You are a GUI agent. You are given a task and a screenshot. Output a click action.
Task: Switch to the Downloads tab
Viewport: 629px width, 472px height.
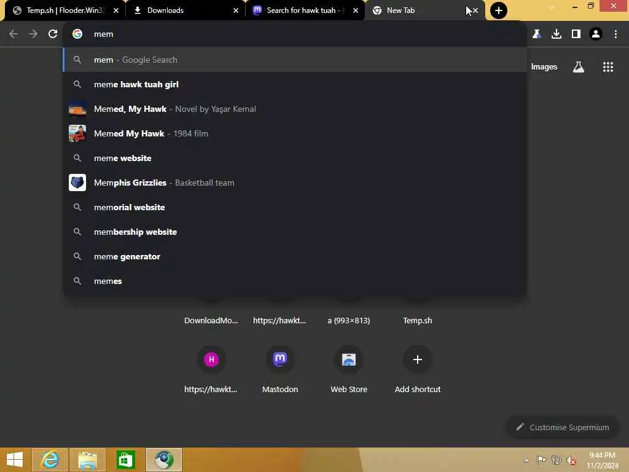pos(186,10)
